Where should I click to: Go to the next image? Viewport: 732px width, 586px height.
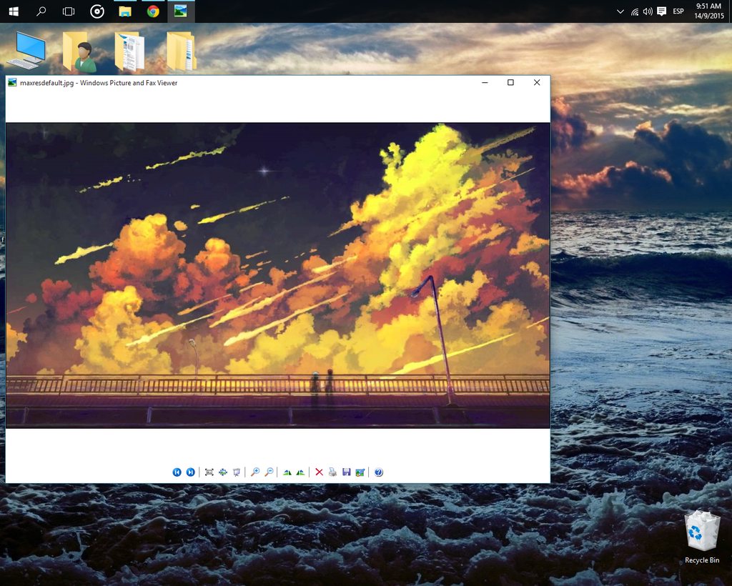pyautogui.click(x=190, y=472)
